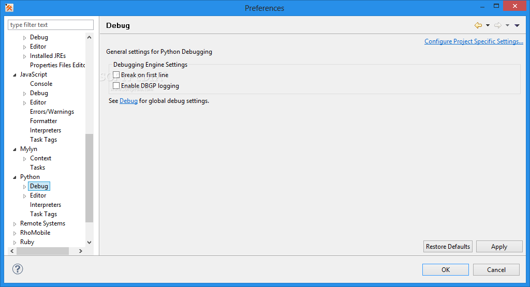This screenshot has height=287, width=530.
Task: Select the Mylyn category label
Action: click(28, 149)
